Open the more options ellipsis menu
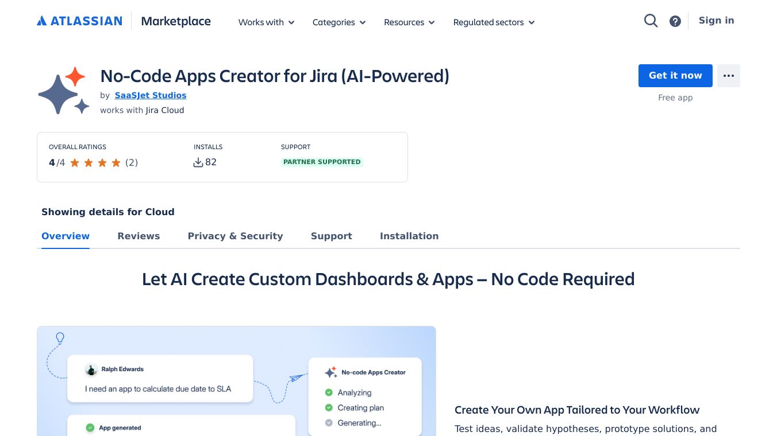The height and width of the screenshot is (436, 777). coord(729,75)
